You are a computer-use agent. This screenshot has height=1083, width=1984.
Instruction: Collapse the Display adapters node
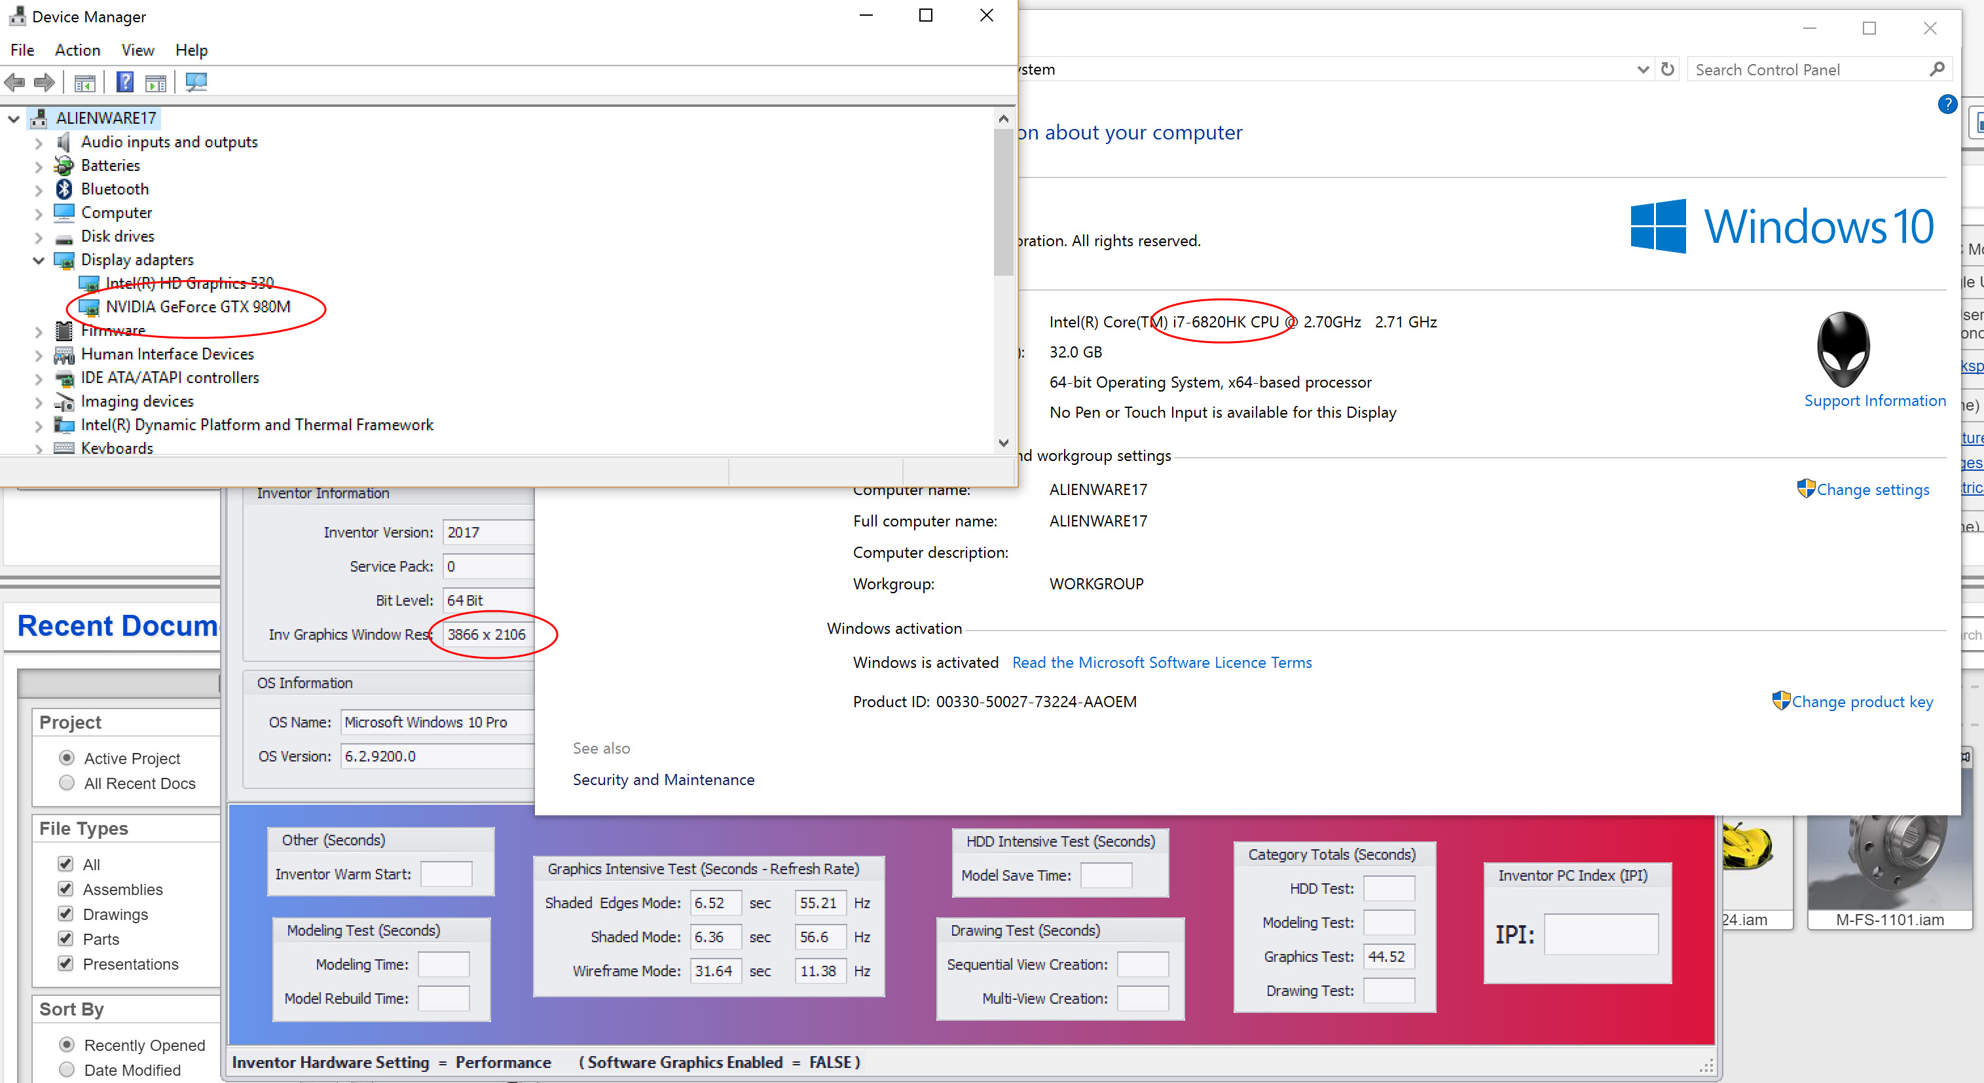click(39, 261)
